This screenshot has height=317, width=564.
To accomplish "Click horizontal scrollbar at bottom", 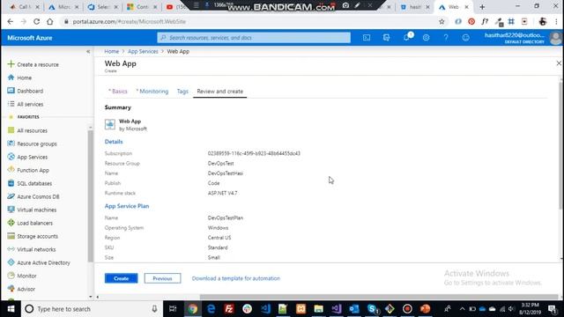I will pos(379,297).
